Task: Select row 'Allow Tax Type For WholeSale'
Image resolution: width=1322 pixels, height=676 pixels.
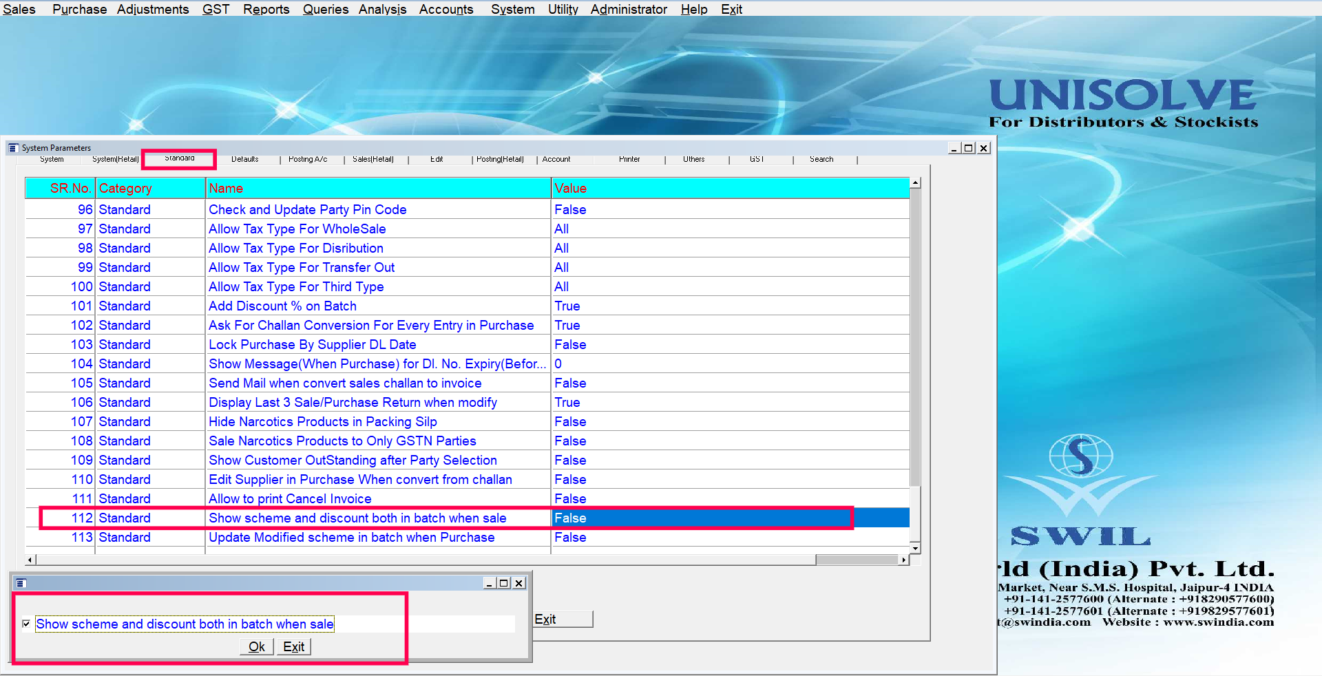Action: [468, 229]
